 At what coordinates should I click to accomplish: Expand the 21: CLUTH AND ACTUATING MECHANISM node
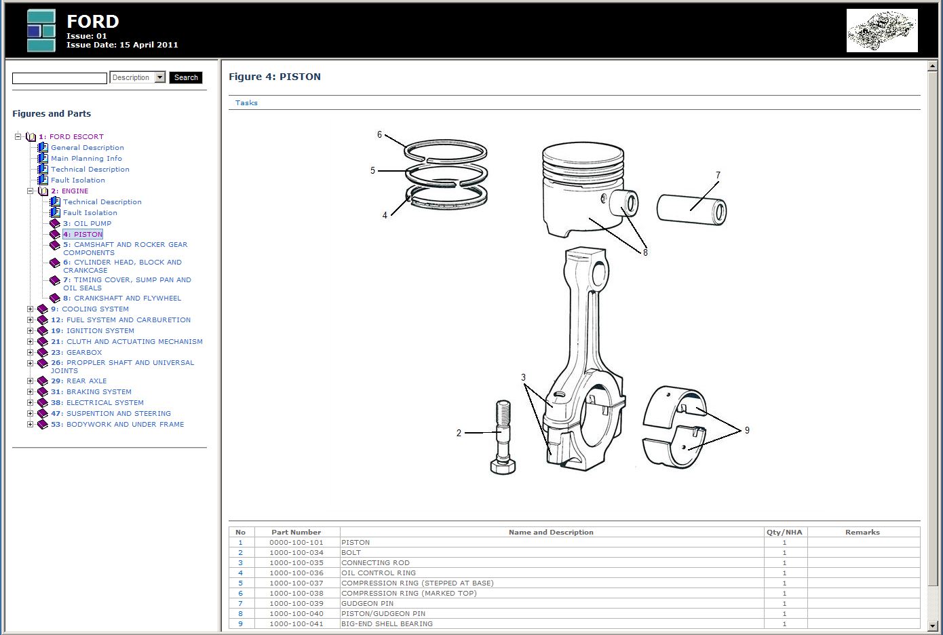31,341
